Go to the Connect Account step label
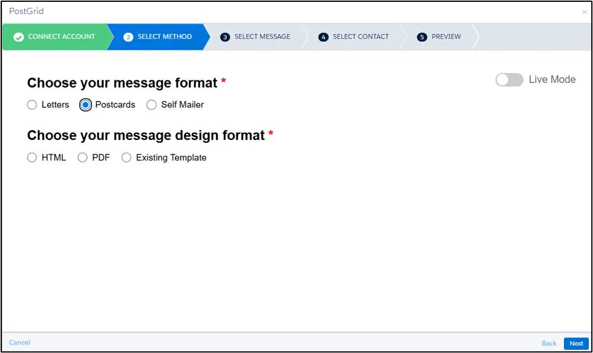The image size is (593, 353). pos(62,37)
